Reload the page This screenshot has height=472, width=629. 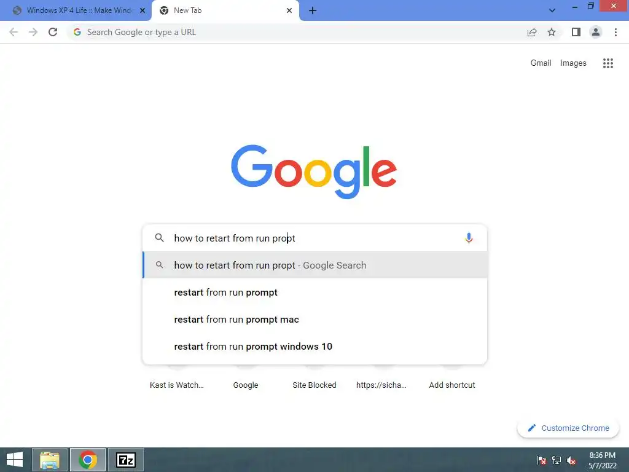(53, 32)
